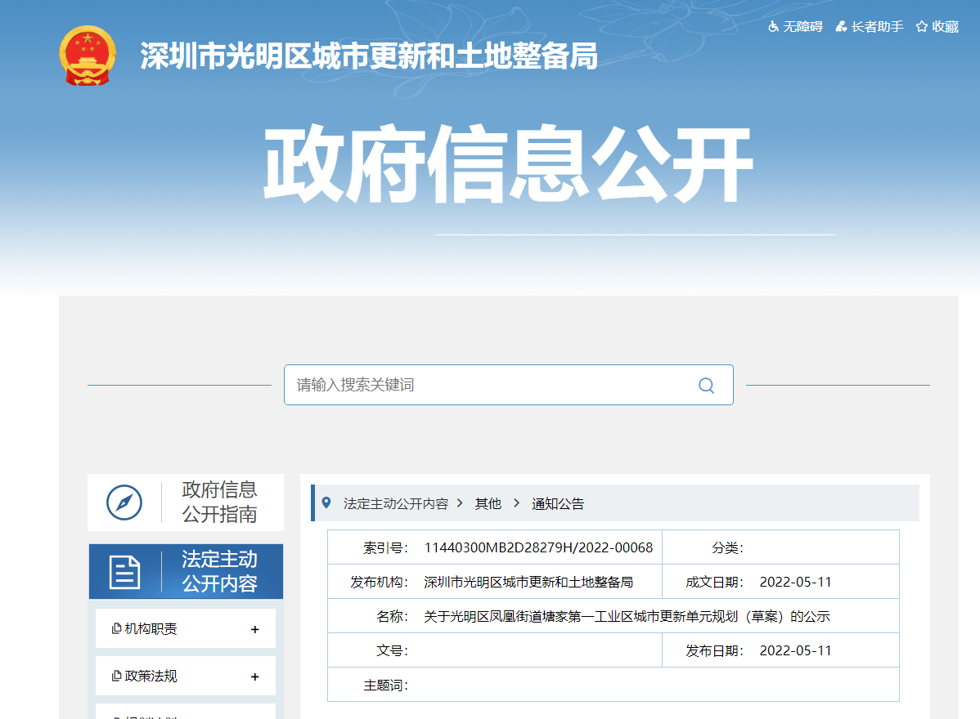Select 通知公告 in the breadcrumb
Image resolution: width=980 pixels, height=719 pixels.
point(558,504)
